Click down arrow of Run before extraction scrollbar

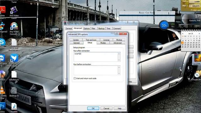(x=119, y=73)
